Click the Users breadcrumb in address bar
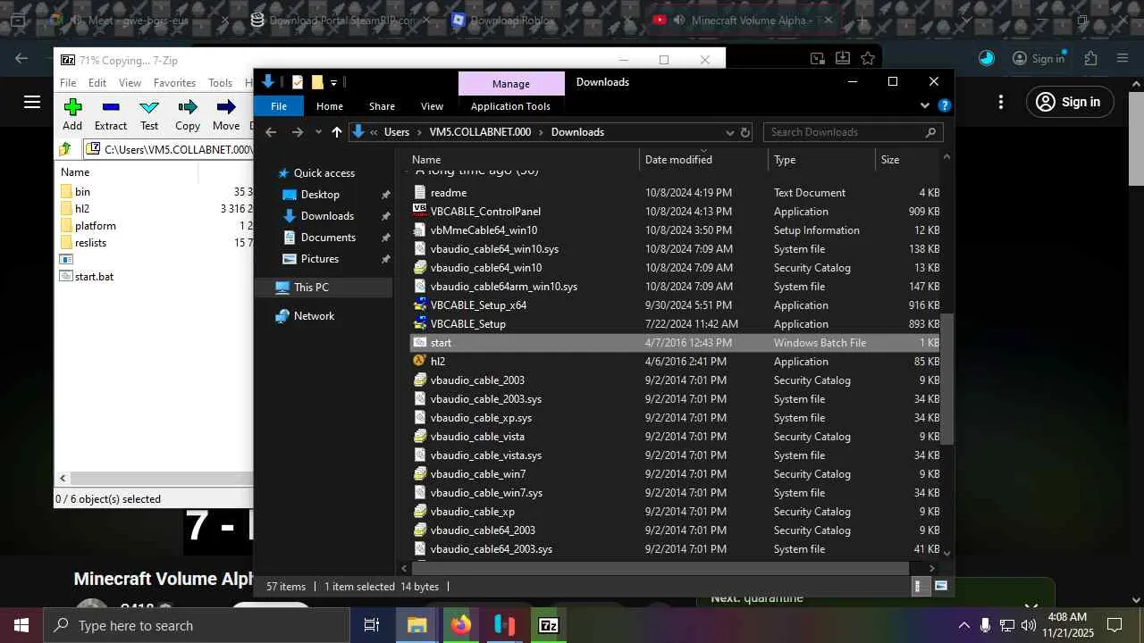This screenshot has width=1144, height=643. tap(397, 132)
